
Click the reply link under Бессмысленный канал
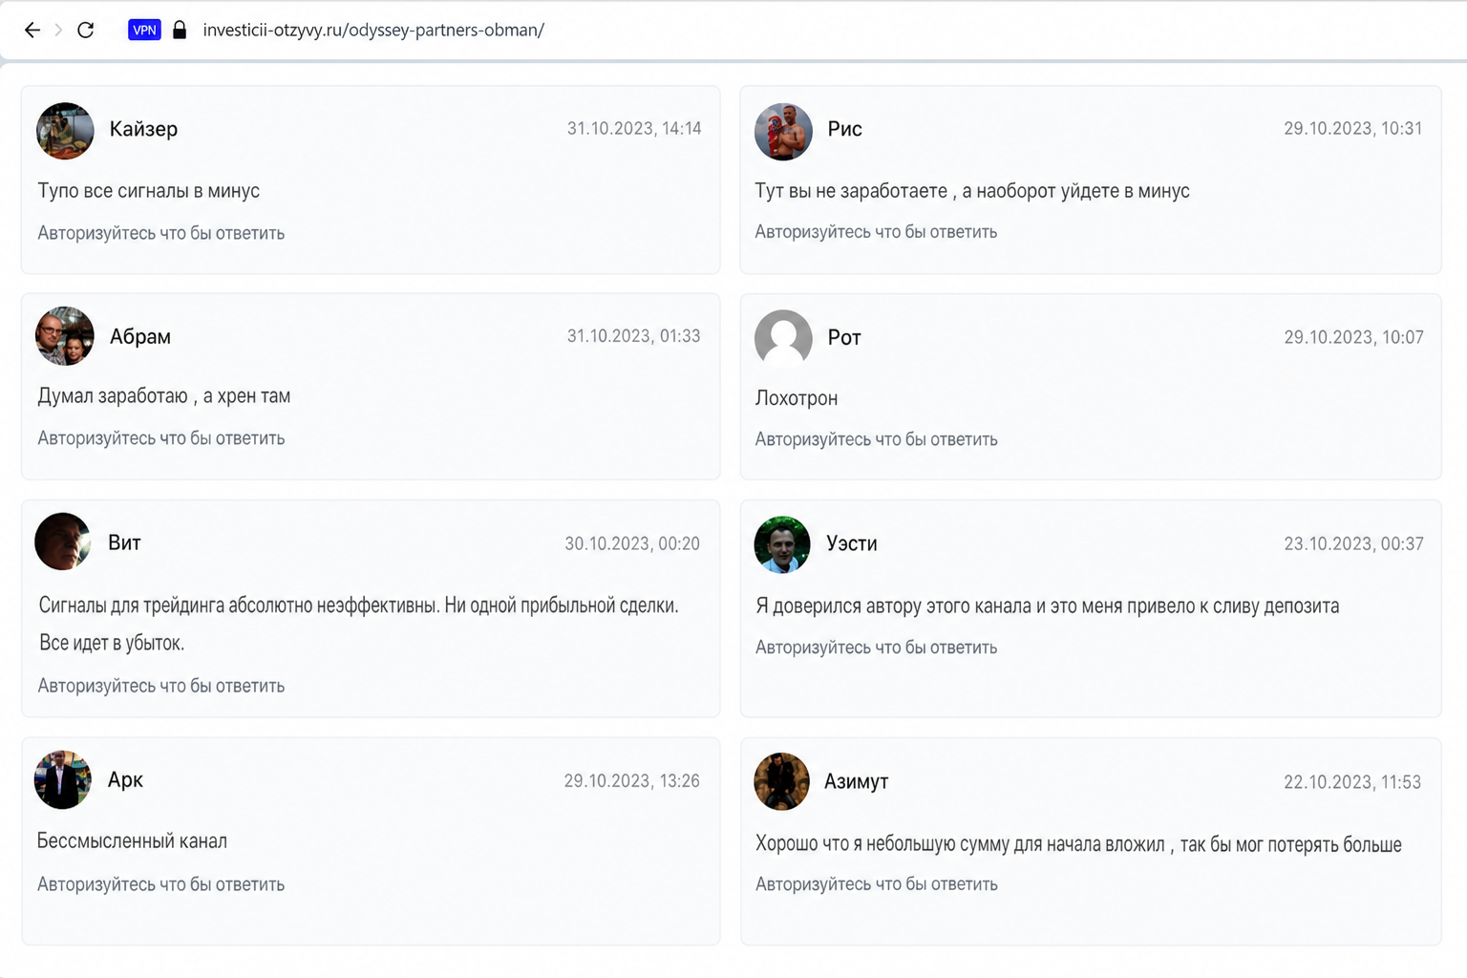tap(161, 884)
